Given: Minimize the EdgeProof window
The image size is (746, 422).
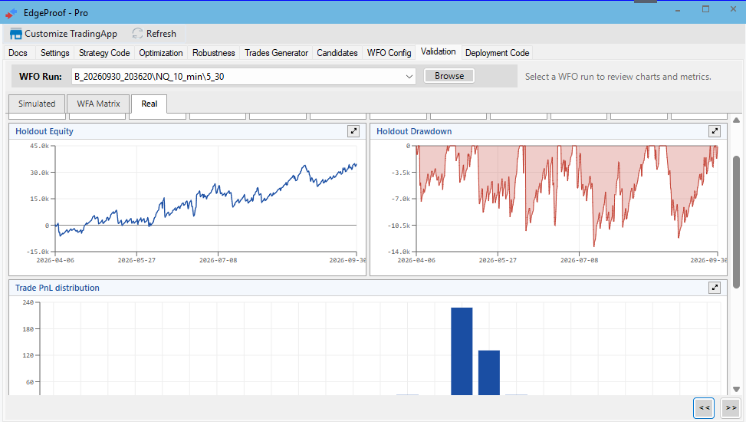Looking at the screenshot, I should [x=678, y=10].
